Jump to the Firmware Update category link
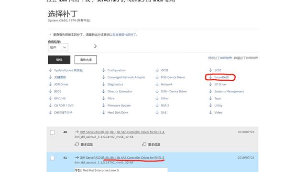 [119, 105]
